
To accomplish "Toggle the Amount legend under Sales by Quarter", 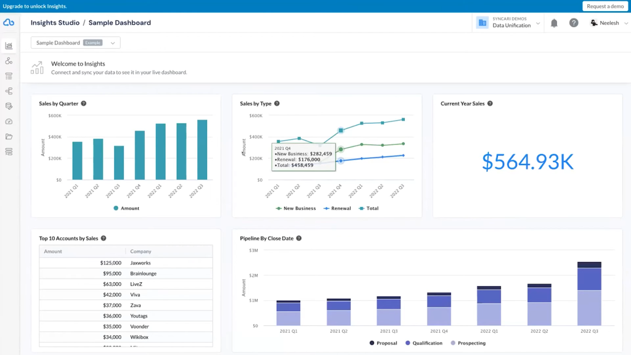I will 126,208.
